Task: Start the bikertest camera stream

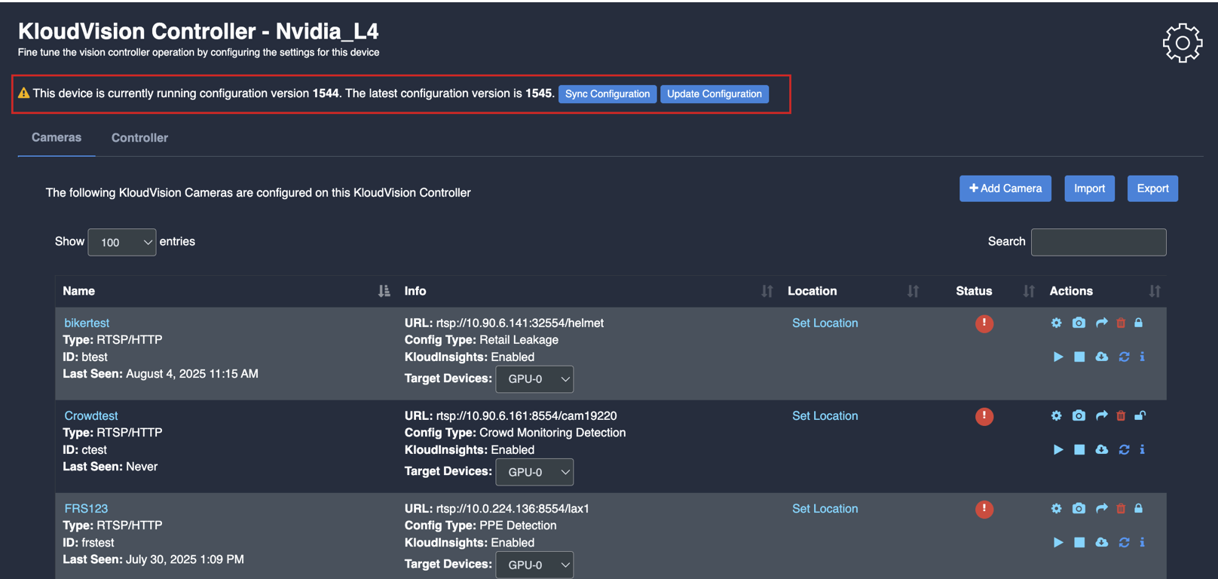Action: click(x=1058, y=357)
